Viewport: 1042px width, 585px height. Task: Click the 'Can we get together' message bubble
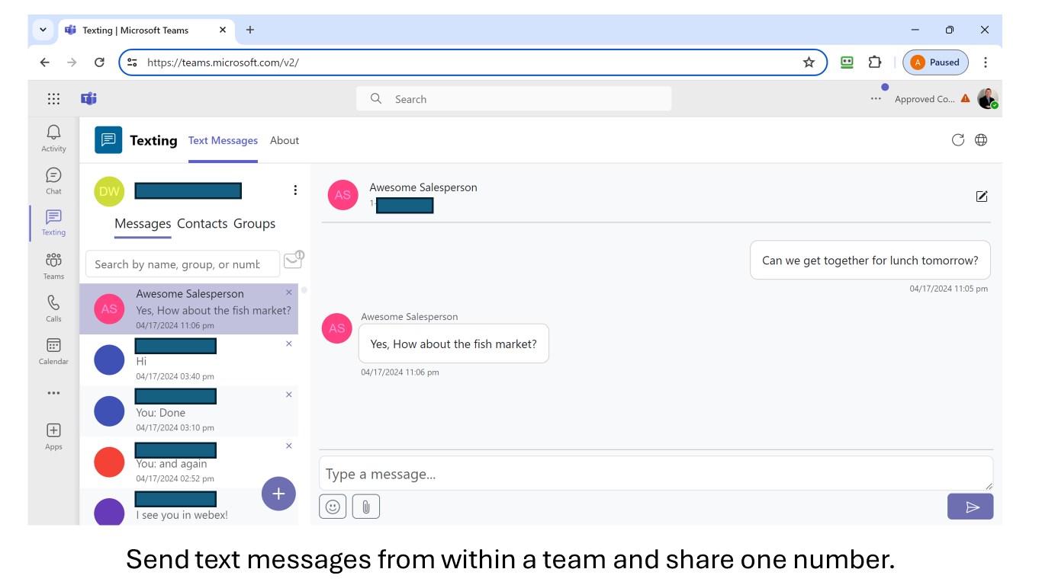(x=870, y=261)
